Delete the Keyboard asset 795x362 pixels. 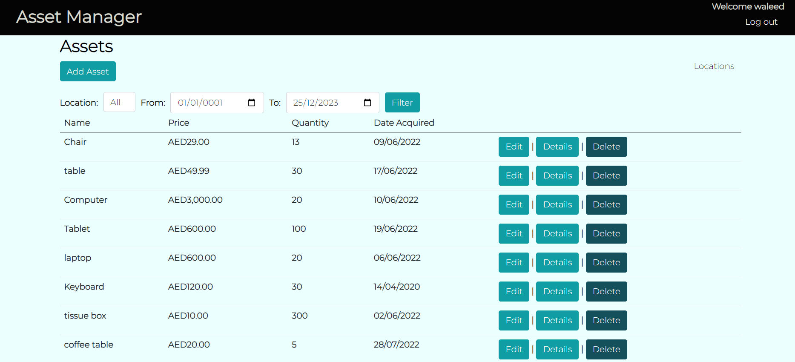tap(606, 291)
